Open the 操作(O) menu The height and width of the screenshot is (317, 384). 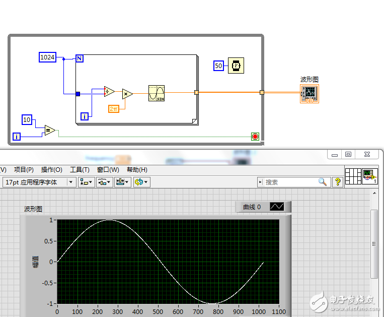pyautogui.click(x=52, y=170)
